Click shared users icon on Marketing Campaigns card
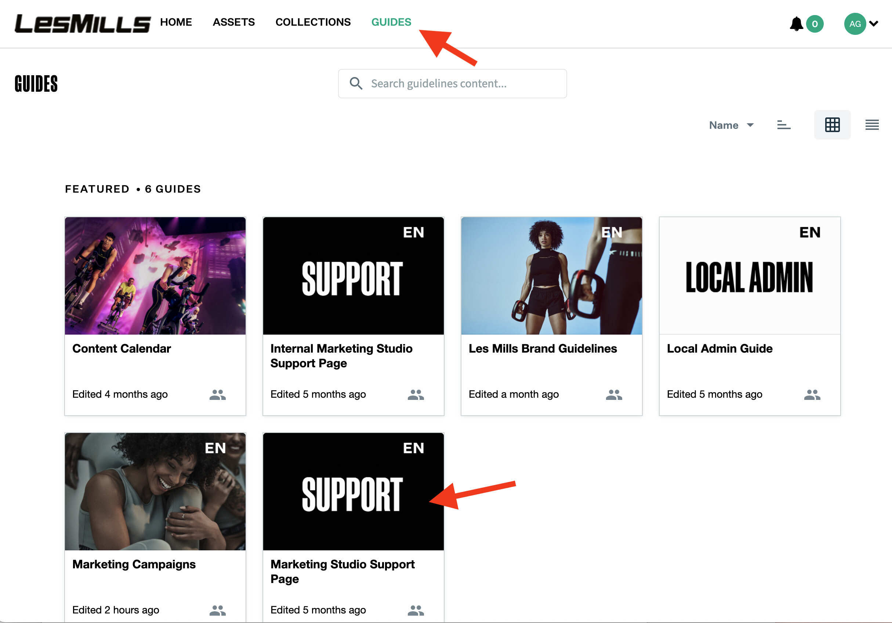This screenshot has width=892, height=623. coord(217,610)
